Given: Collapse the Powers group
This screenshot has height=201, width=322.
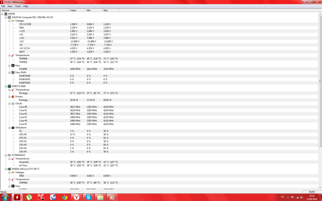Looking at the screenshot, I should click(x=9, y=97).
